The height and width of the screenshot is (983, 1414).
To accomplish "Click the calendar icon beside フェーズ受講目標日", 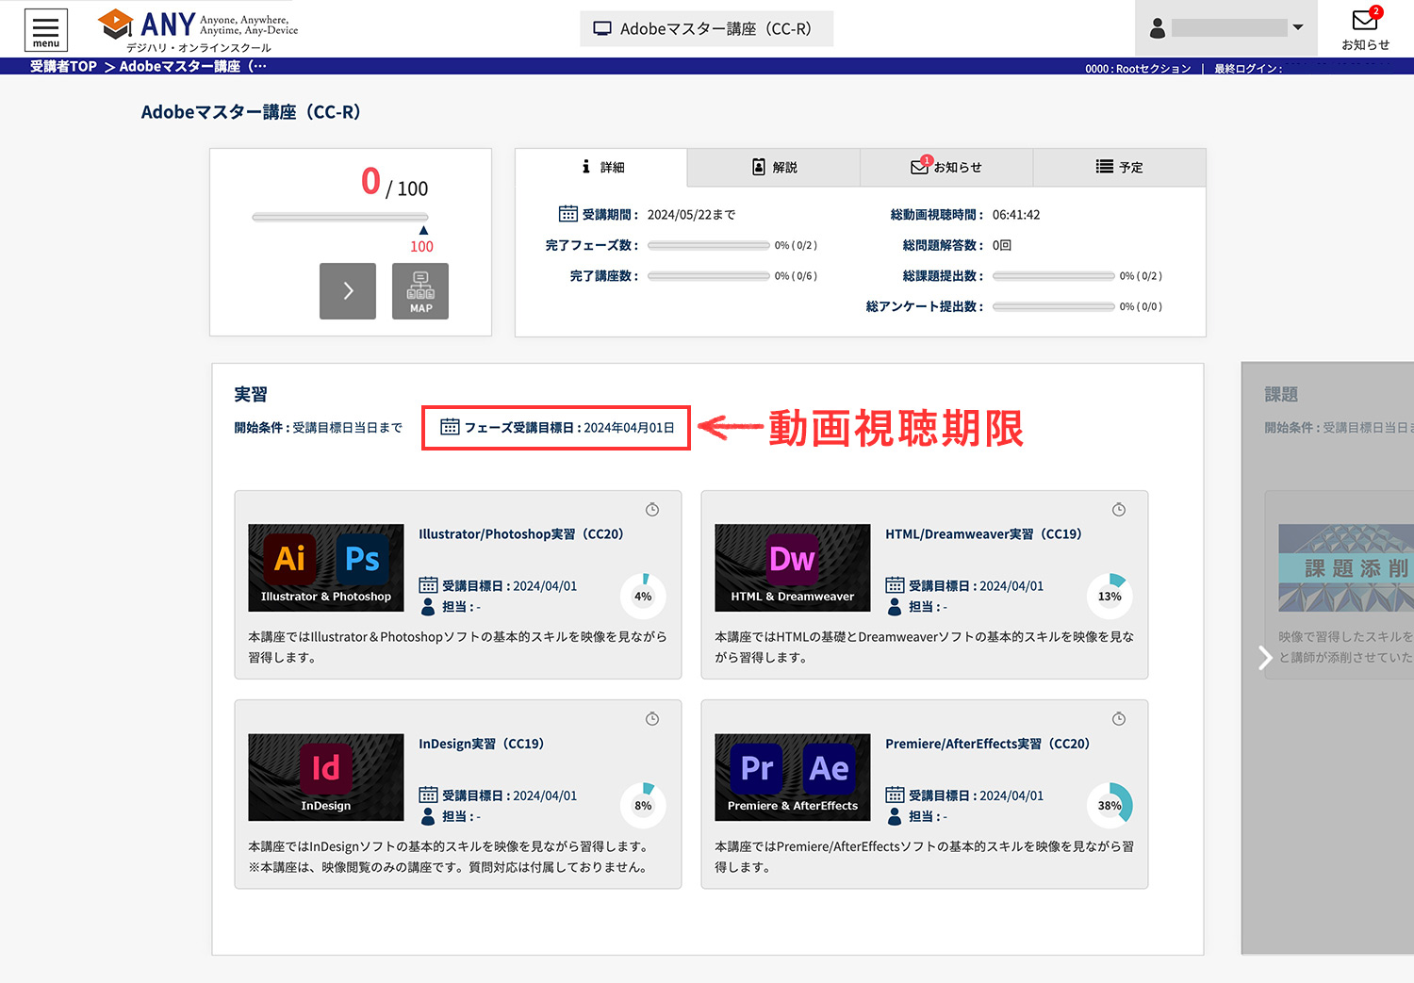I will point(450,427).
